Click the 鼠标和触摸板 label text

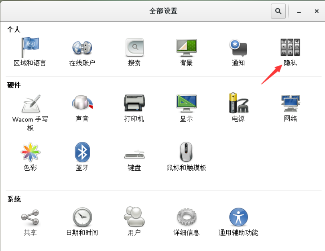click(186, 167)
